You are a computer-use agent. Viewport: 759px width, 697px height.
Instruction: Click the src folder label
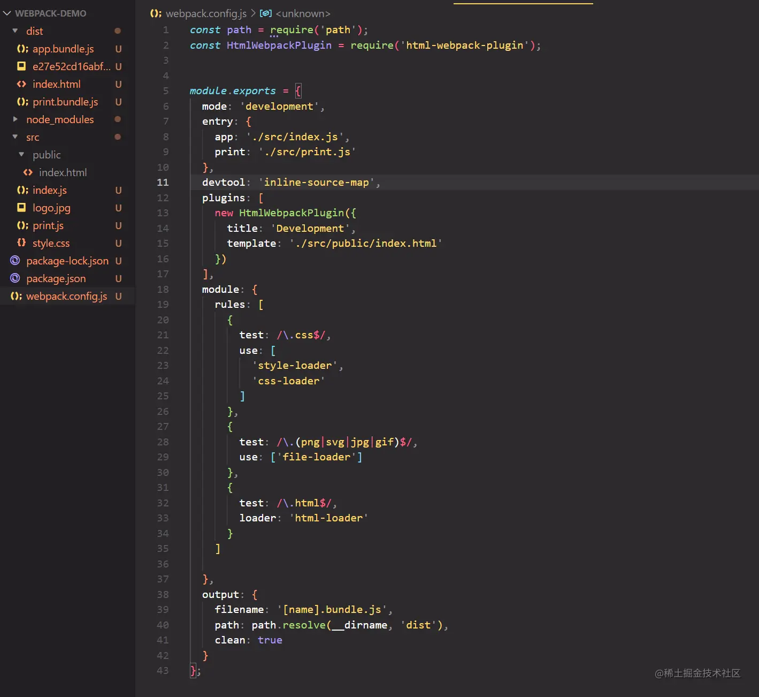click(x=33, y=137)
